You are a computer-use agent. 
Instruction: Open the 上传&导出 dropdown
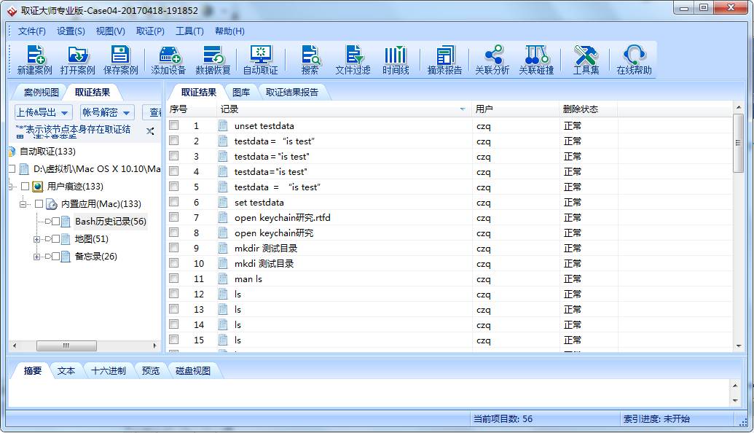coord(43,112)
